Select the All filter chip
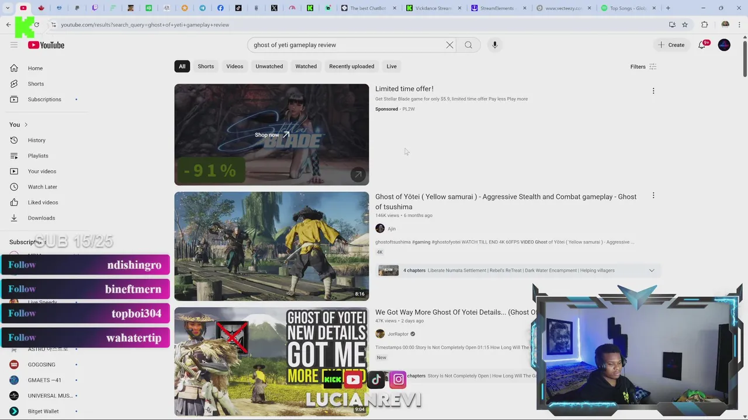The height and width of the screenshot is (420, 748). pyautogui.click(x=182, y=66)
